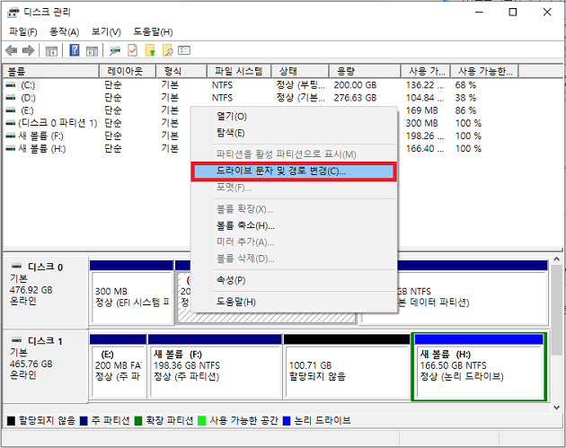Toggle the console tree pane icon
The image size is (566, 448).
[x=51, y=51]
